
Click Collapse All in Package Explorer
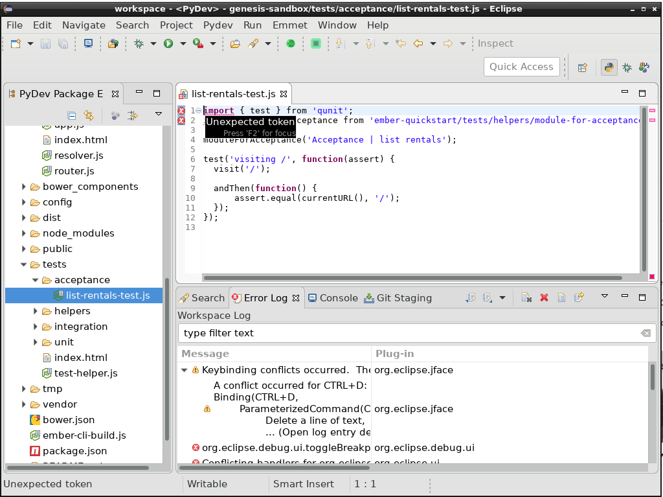72,115
